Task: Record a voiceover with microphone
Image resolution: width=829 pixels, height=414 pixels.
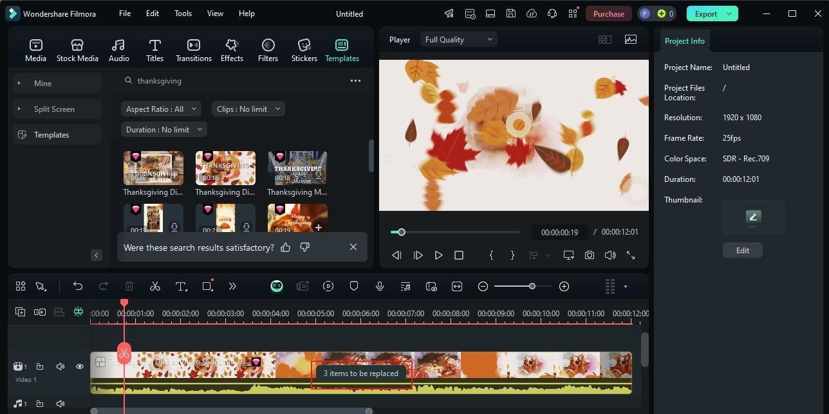Action: (380, 286)
